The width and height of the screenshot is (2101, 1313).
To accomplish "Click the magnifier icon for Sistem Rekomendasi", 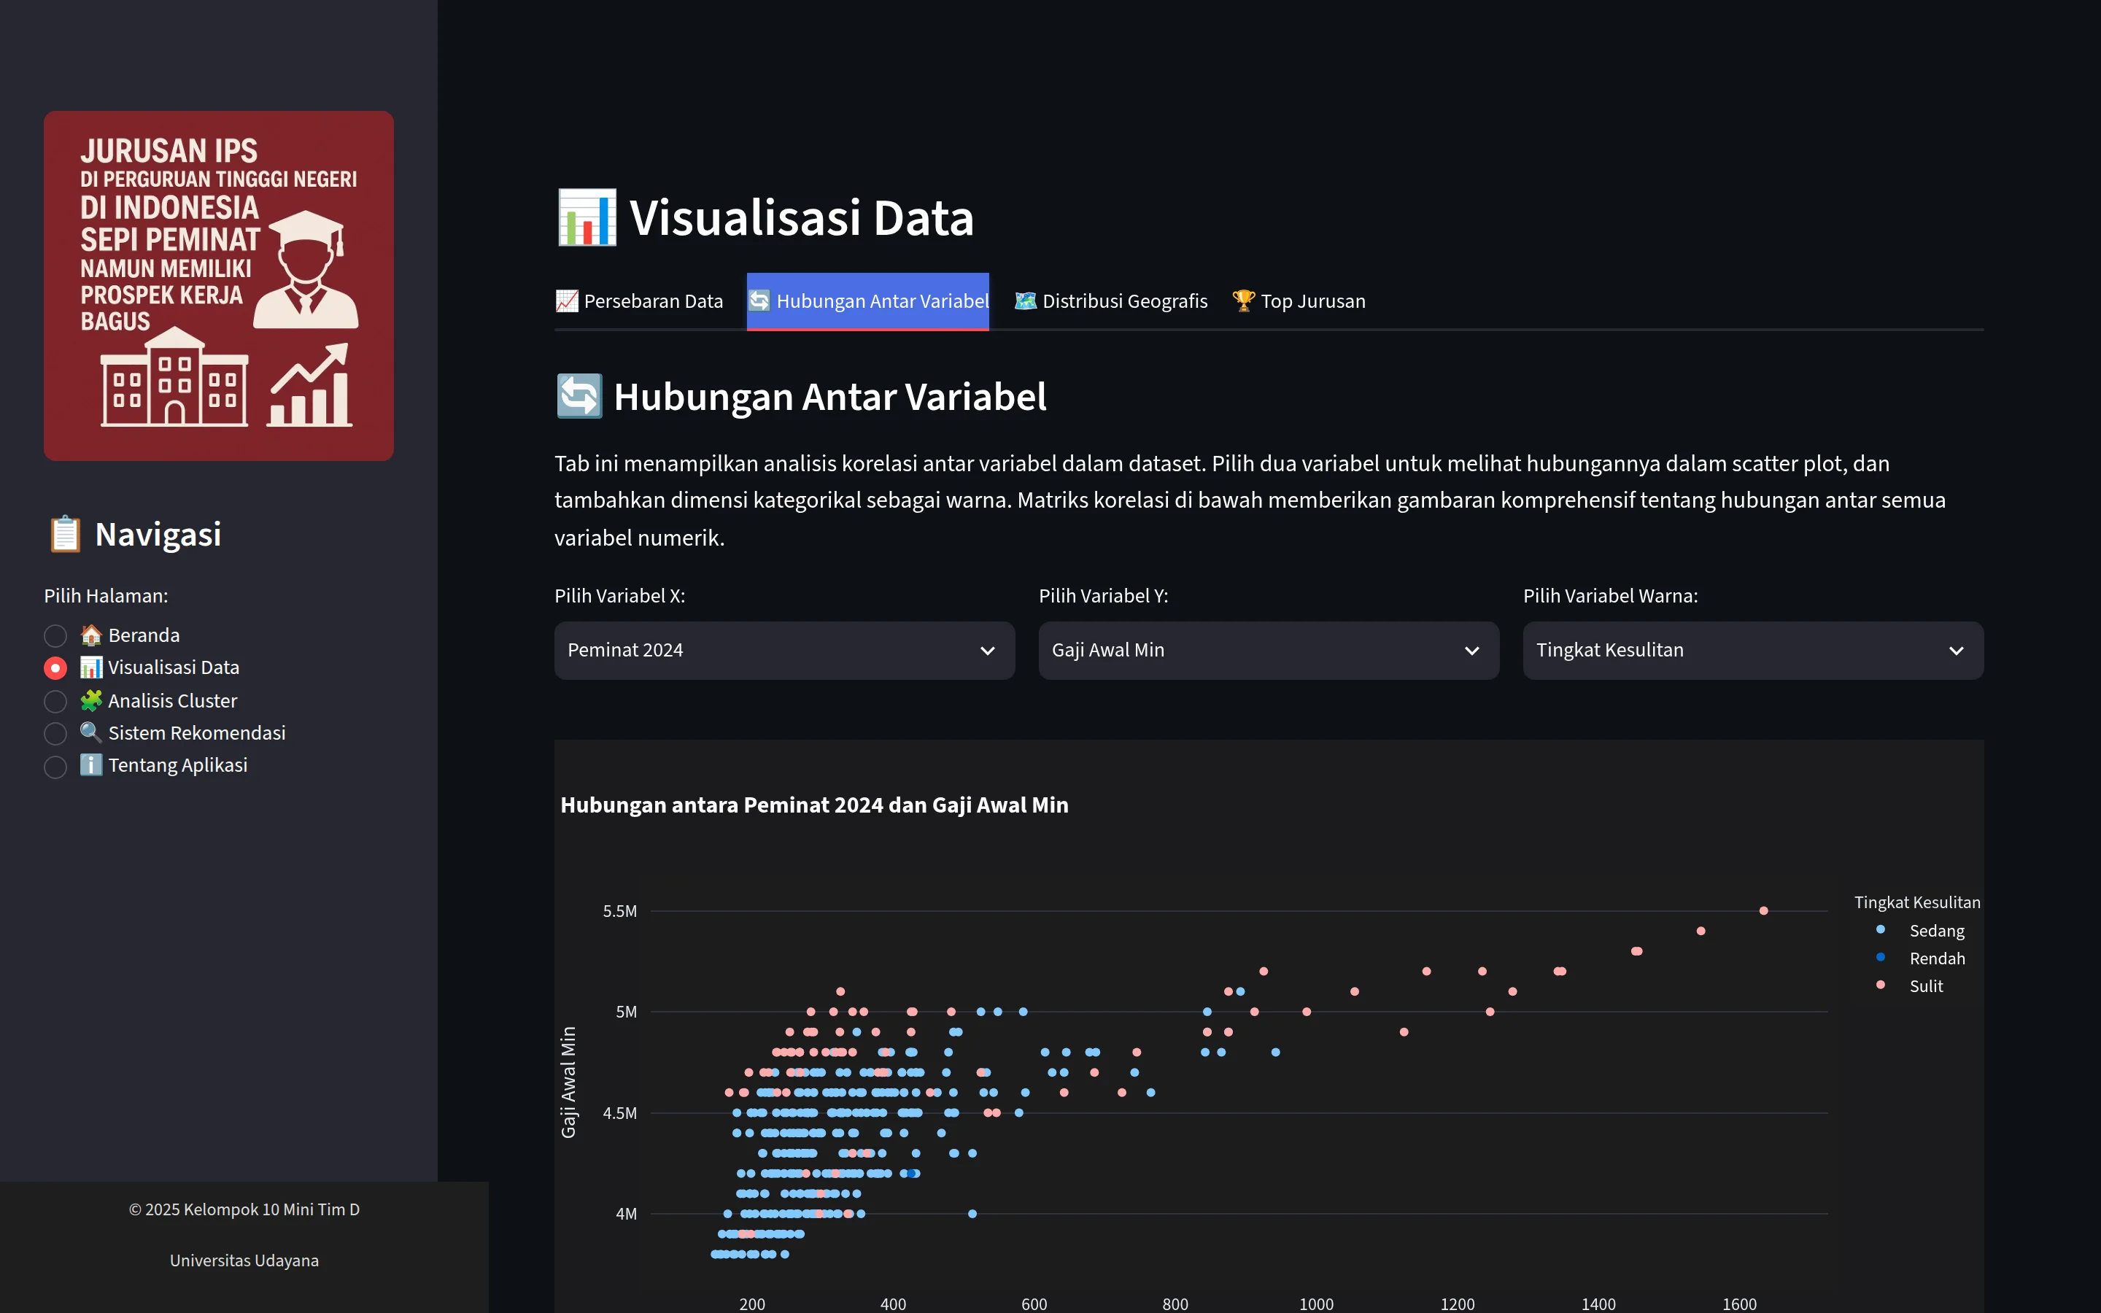I will click(91, 732).
